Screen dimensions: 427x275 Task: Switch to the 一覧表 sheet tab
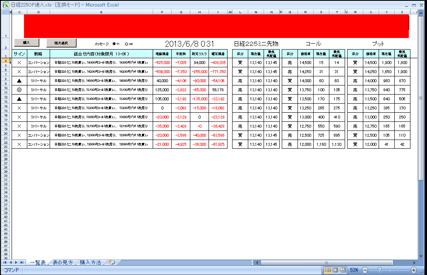(x=38, y=263)
